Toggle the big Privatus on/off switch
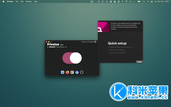Image resolution: width=171 pixels, height=107 pixels. tap(72, 58)
